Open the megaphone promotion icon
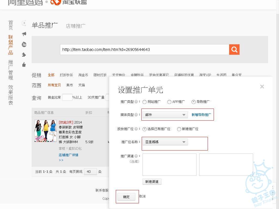 pos(24,34)
